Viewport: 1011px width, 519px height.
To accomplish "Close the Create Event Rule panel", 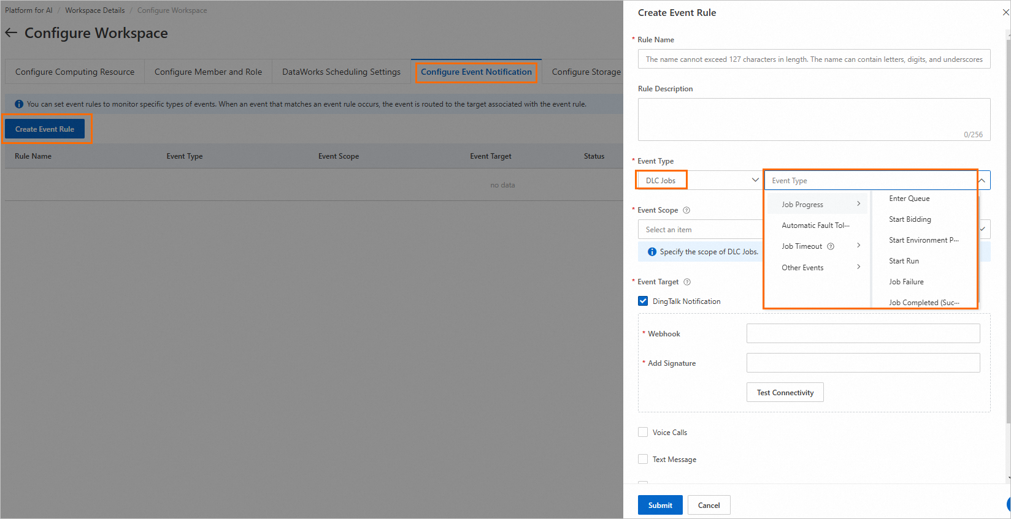I will [x=1005, y=12].
